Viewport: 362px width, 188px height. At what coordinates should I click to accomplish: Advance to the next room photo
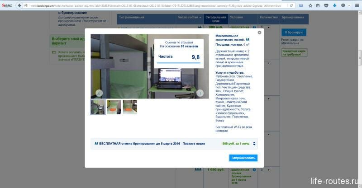pyautogui.click(x=200, y=93)
